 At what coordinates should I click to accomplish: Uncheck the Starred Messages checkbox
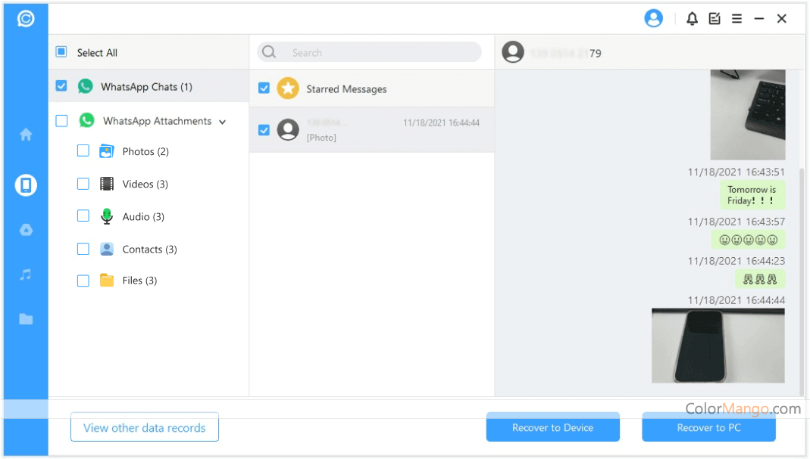264,88
